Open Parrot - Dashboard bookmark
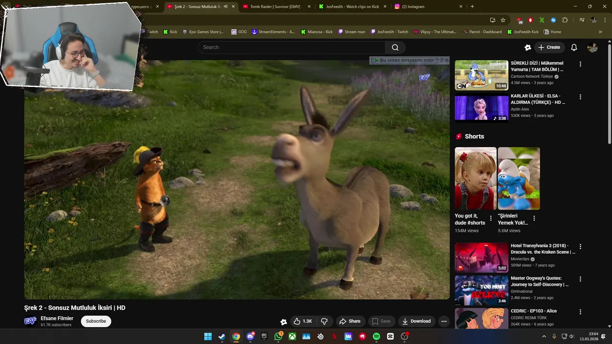Image resolution: width=612 pixels, height=344 pixels. pyautogui.click(x=482, y=32)
